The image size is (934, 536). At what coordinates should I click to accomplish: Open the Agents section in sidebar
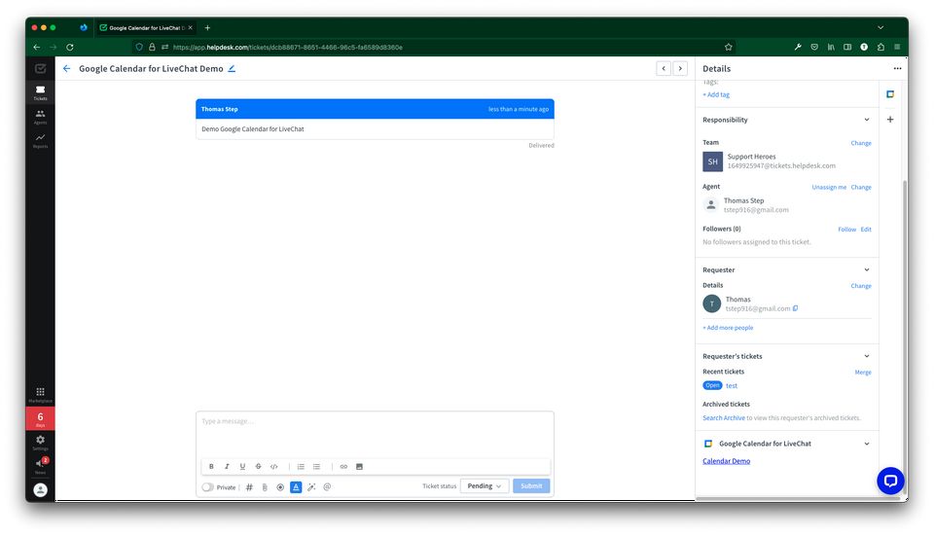pyautogui.click(x=40, y=117)
